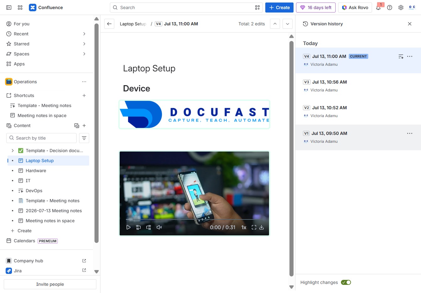This screenshot has height=293, width=421.
Task: Click the Create button
Action: tap(279, 8)
